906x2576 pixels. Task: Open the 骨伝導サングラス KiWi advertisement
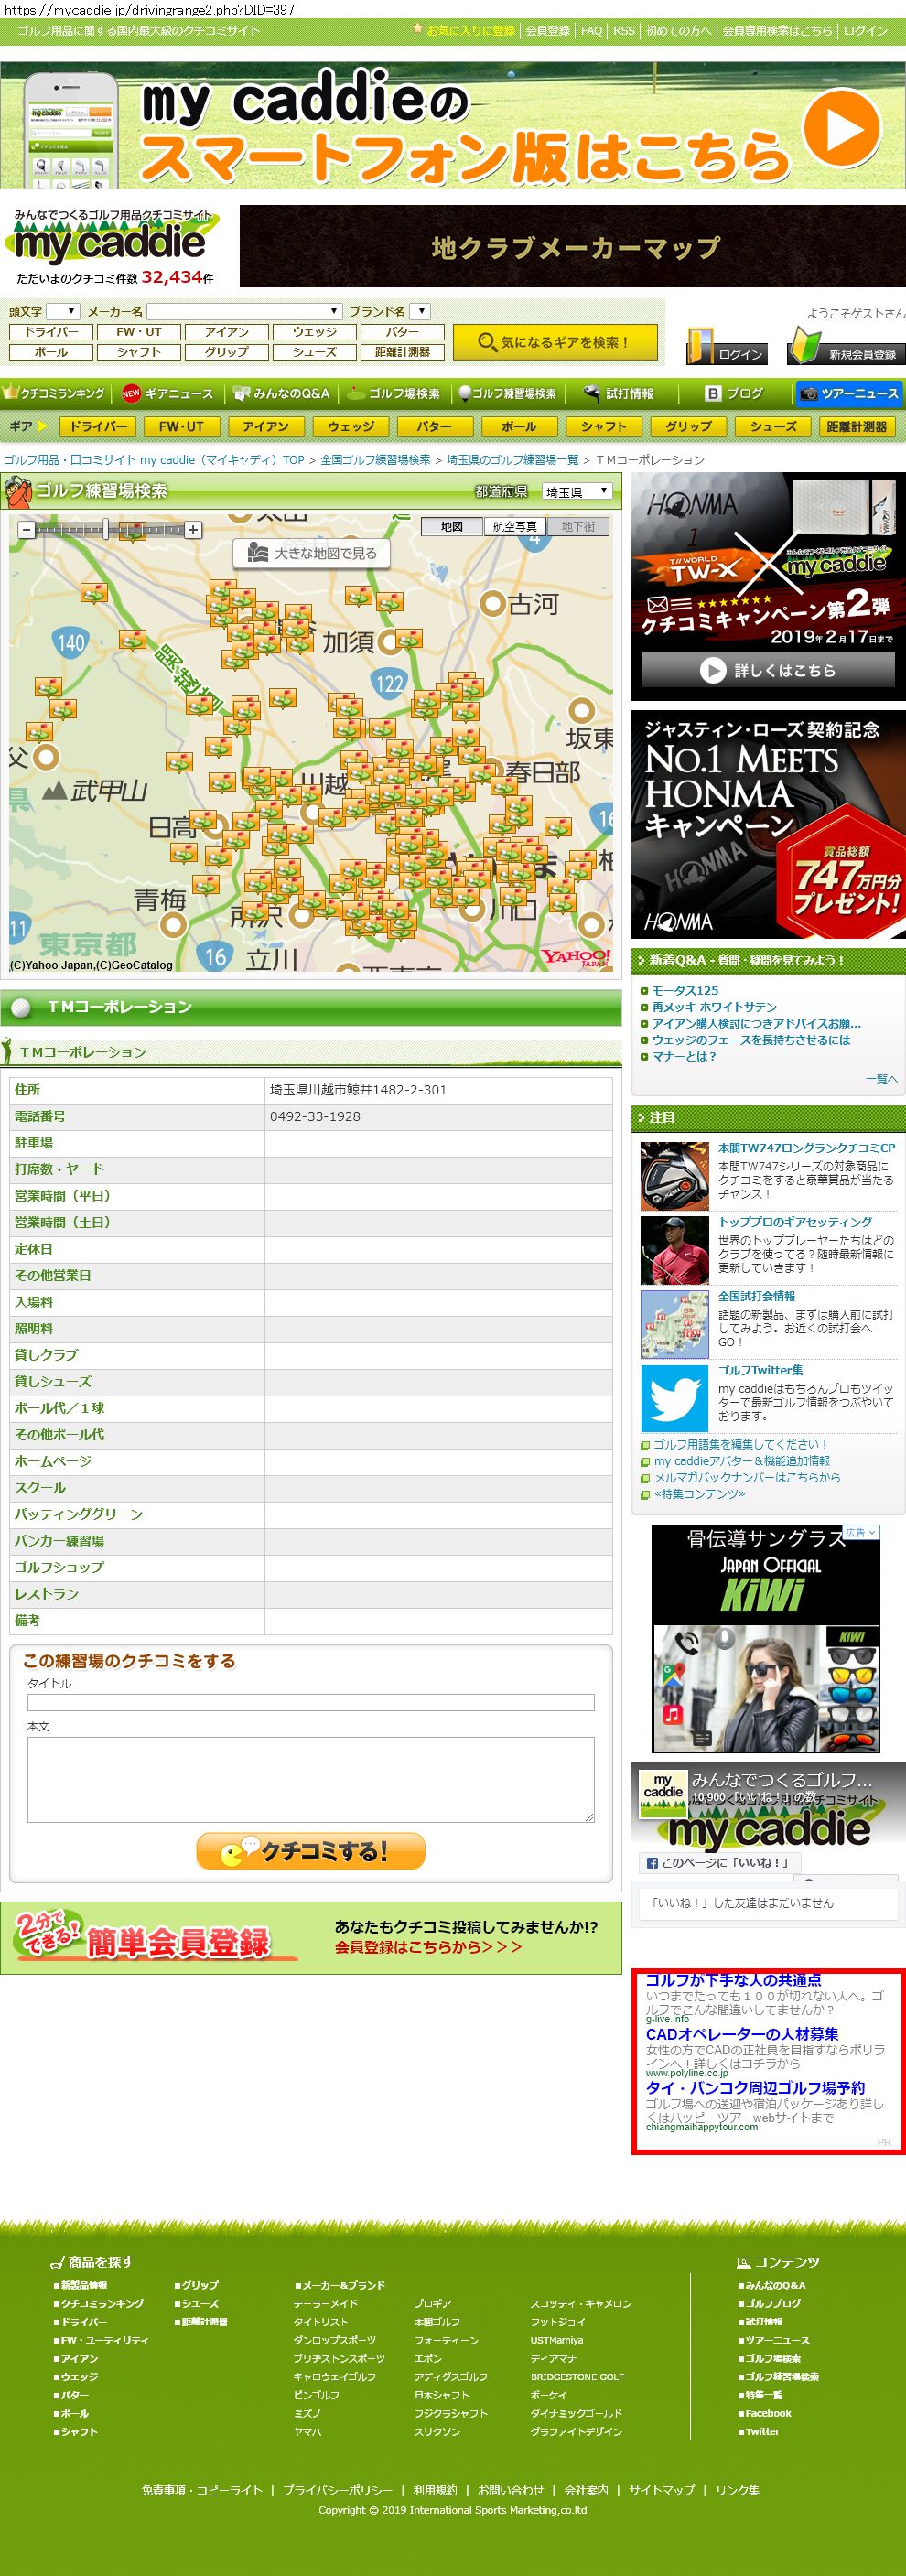click(x=766, y=1639)
